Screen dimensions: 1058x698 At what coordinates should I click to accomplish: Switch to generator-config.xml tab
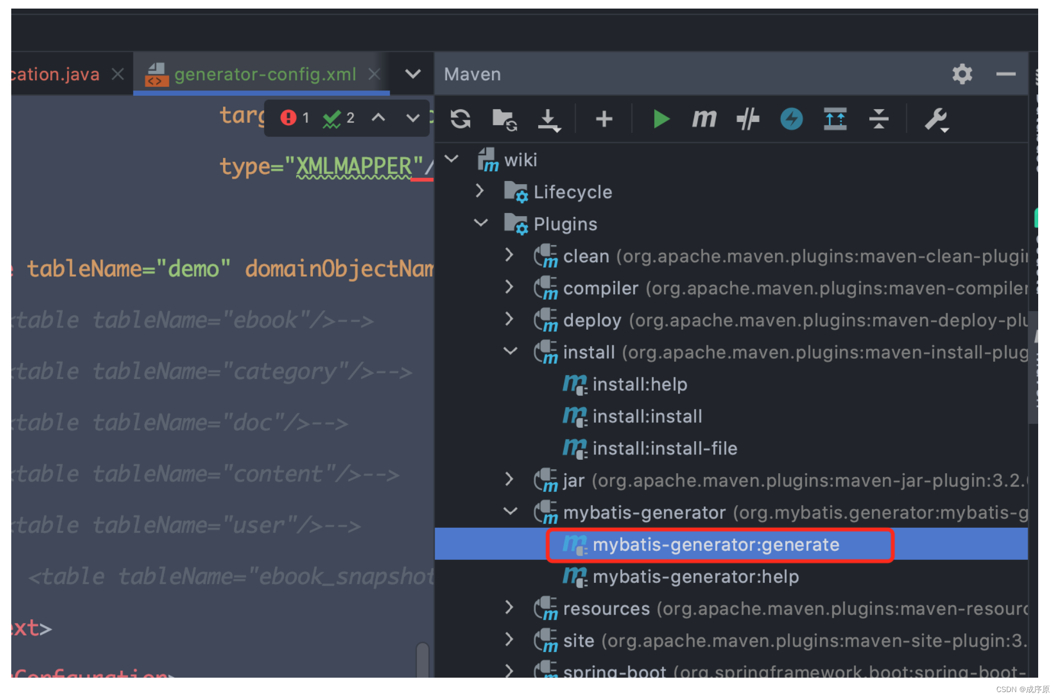tap(265, 74)
